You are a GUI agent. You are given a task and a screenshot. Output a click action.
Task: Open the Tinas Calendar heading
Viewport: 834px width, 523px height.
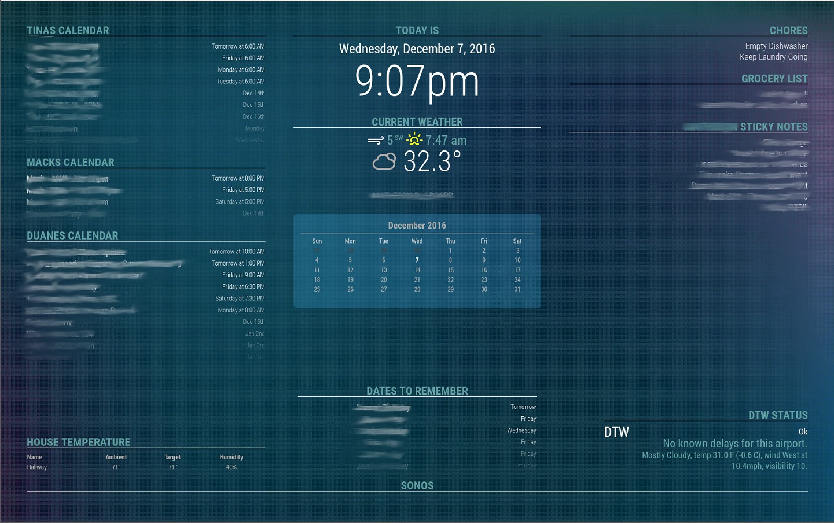point(68,31)
